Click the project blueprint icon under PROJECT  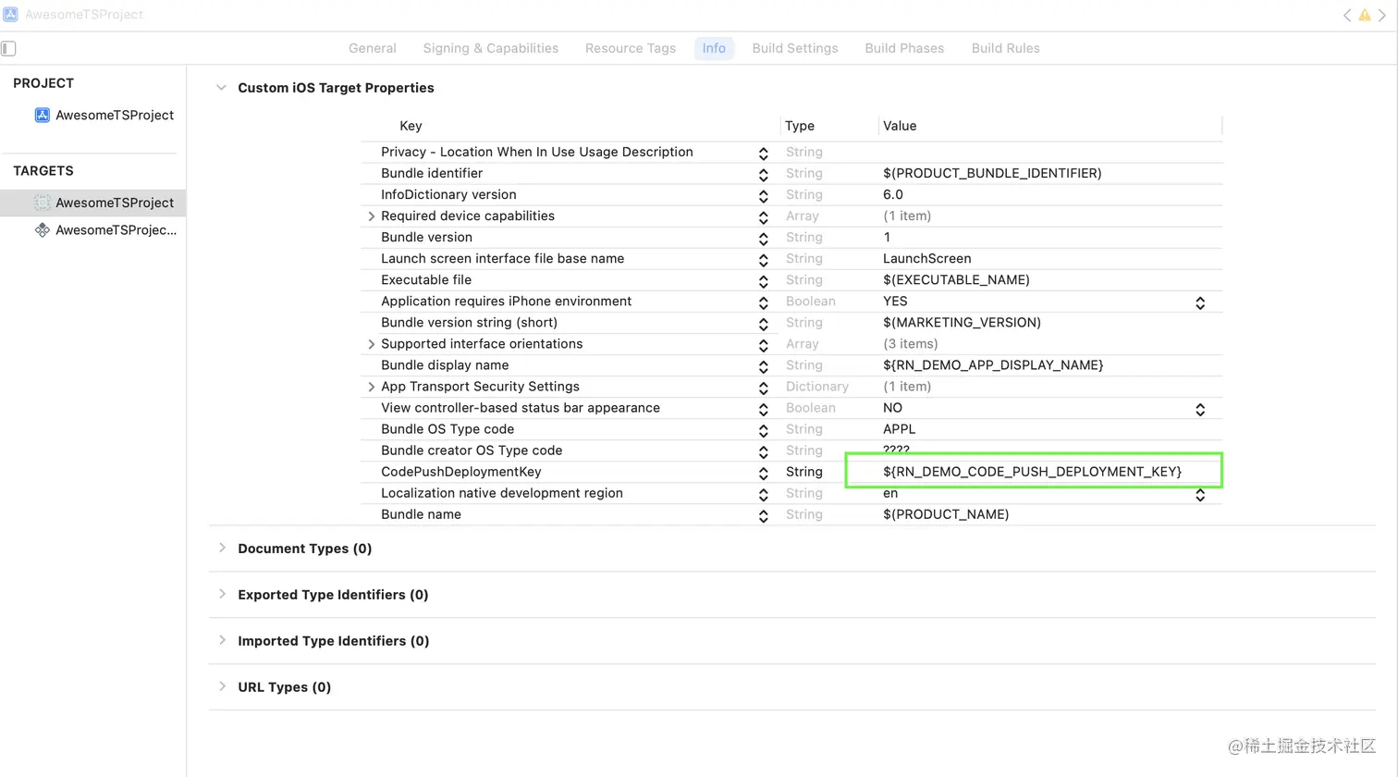pyautogui.click(x=42, y=115)
